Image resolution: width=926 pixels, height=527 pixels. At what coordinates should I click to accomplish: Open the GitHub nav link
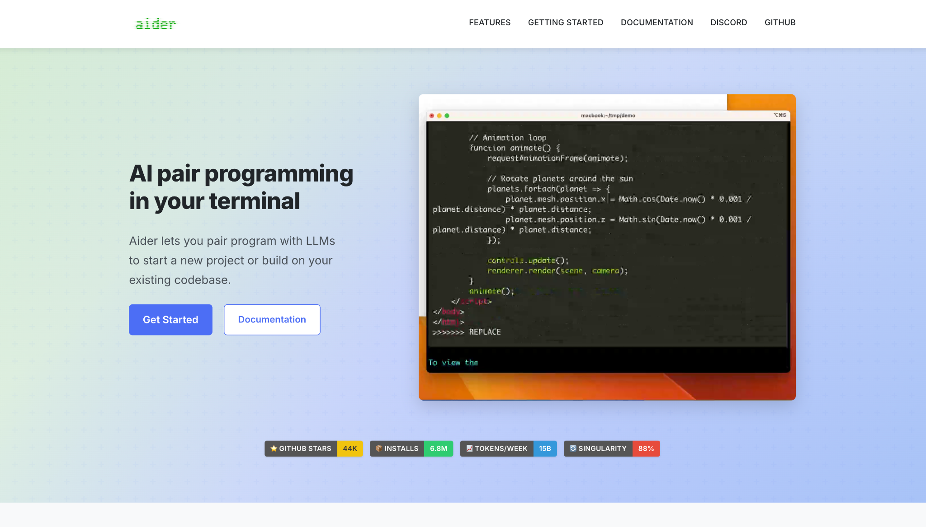(x=780, y=23)
